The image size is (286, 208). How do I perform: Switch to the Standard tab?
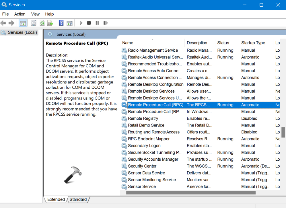tap(78, 199)
